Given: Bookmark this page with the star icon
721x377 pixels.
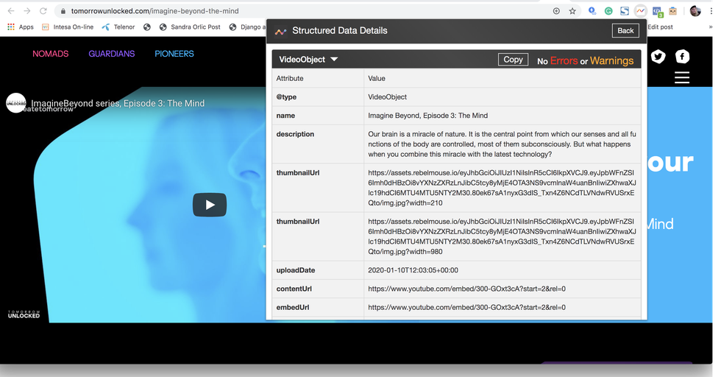Looking at the screenshot, I should coord(572,11).
